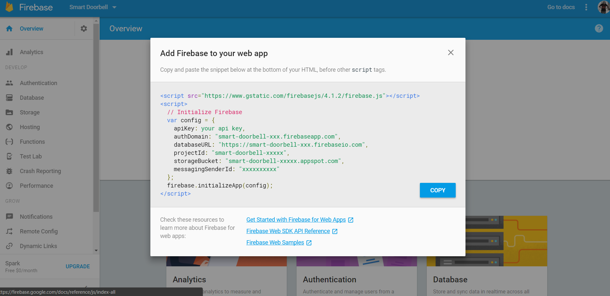The image size is (610, 296).
Task: Click the Remote Config icon
Action: 9,231
